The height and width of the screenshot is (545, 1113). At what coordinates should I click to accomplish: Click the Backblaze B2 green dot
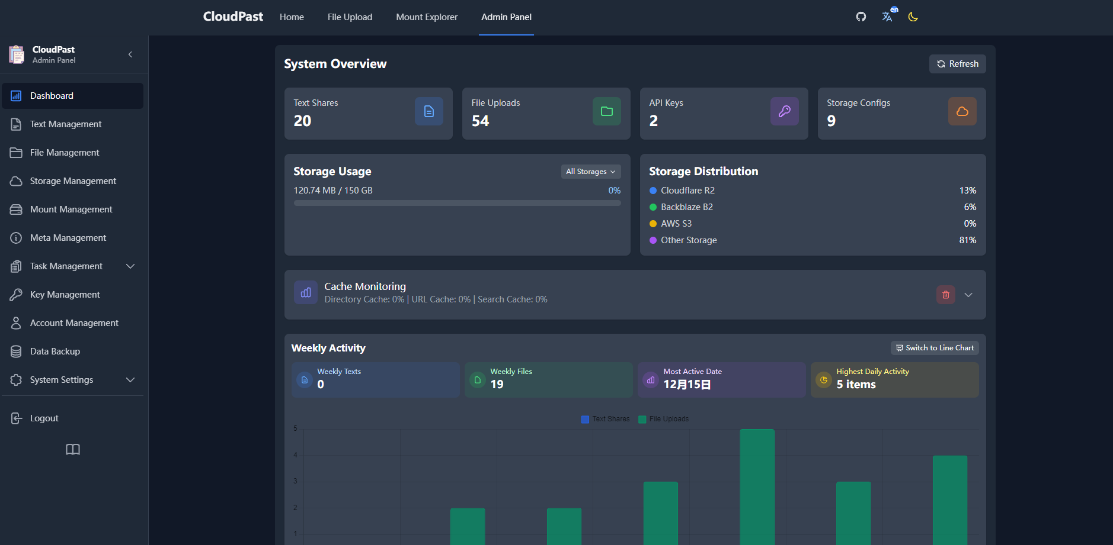point(653,207)
